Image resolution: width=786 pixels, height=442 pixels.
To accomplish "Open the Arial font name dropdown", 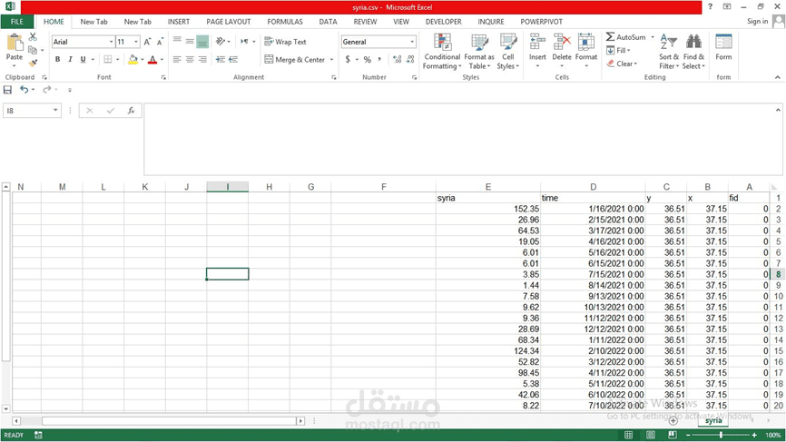I will pos(112,42).
